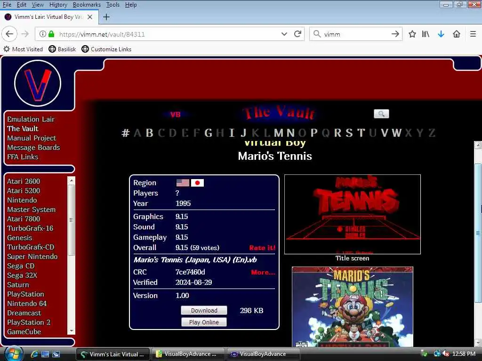Image resolution: width=482 pixels, height=361 pixels.
Task: Click the Vault search magnifier button
Action: (x=381, y=114)
